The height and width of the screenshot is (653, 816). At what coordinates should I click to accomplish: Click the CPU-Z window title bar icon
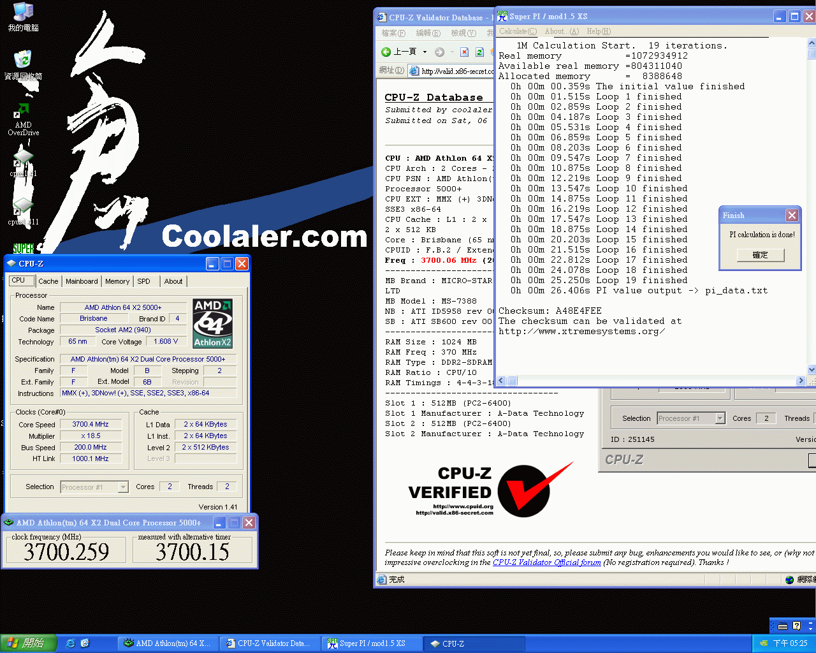pos(11,263)
